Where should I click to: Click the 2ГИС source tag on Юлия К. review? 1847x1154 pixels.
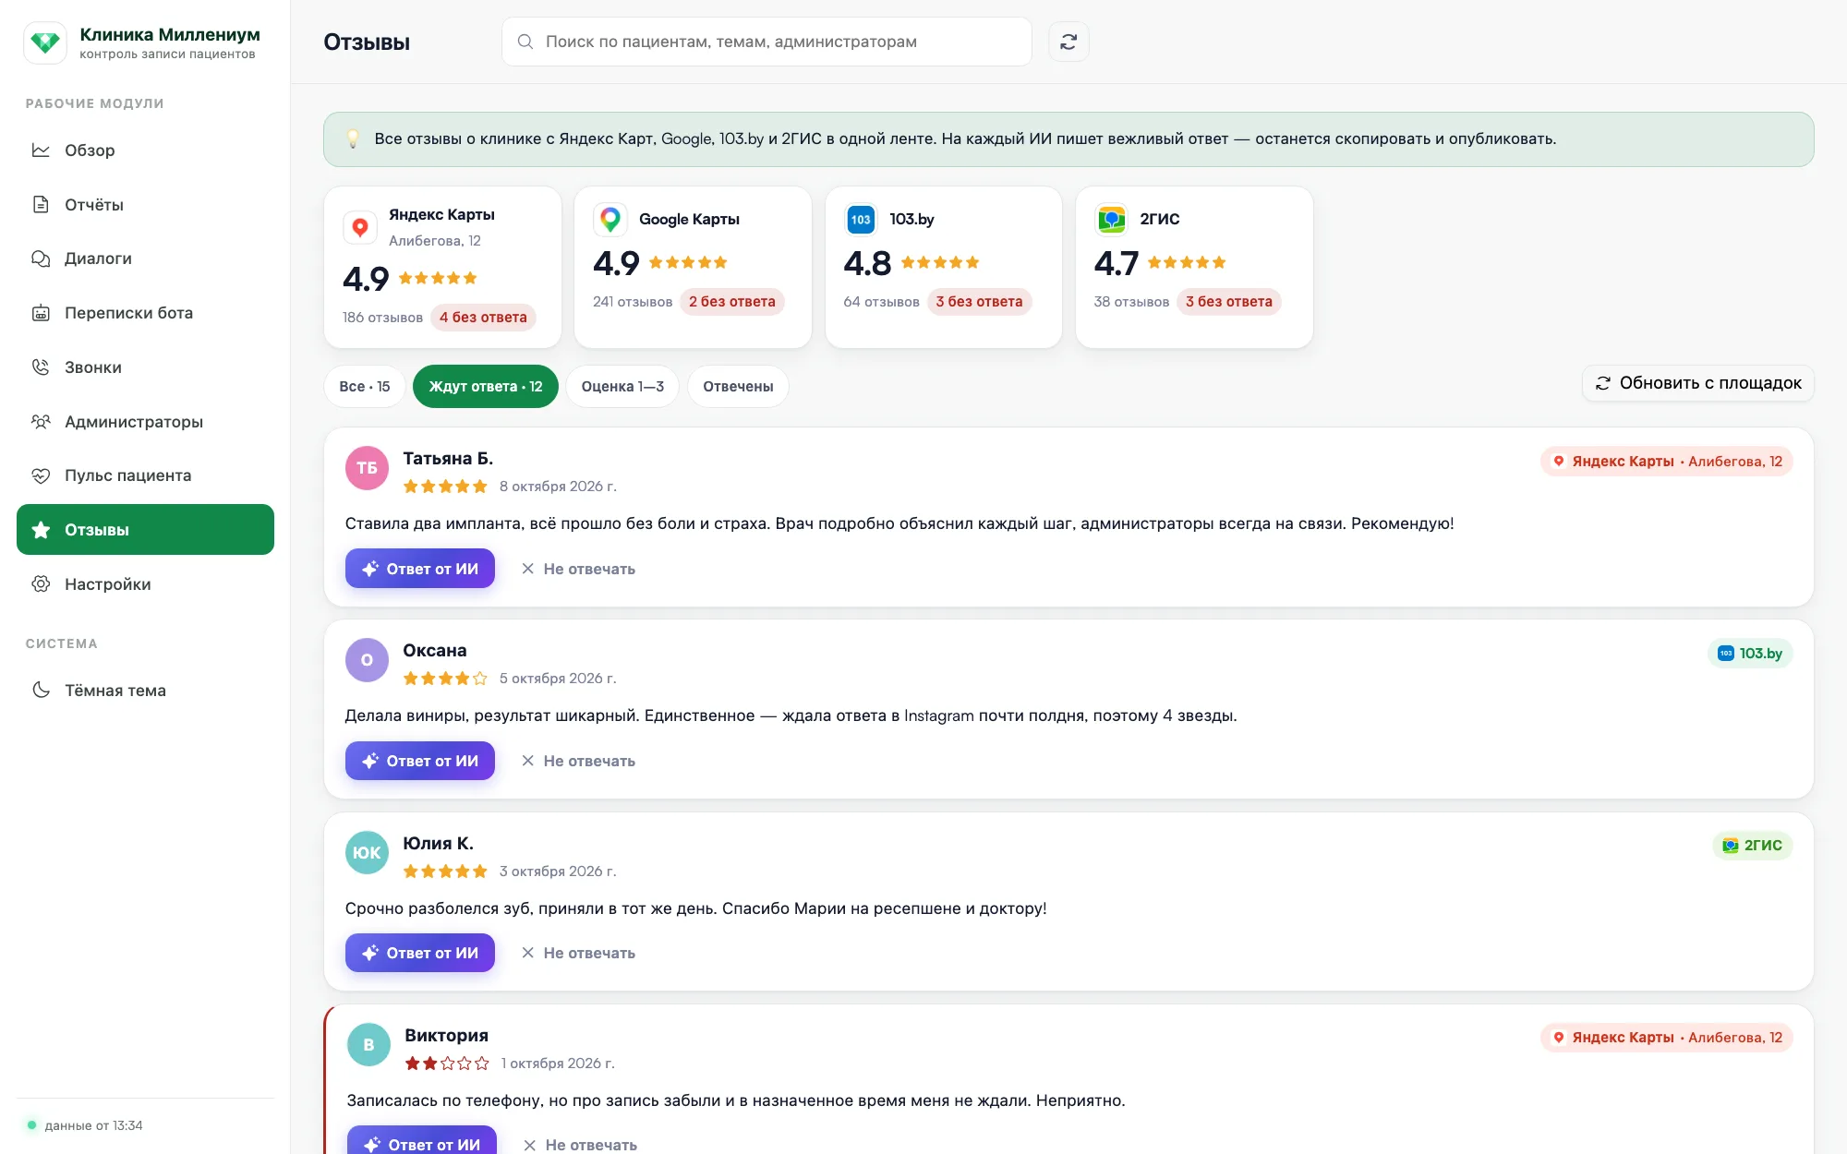(1753, 846)
